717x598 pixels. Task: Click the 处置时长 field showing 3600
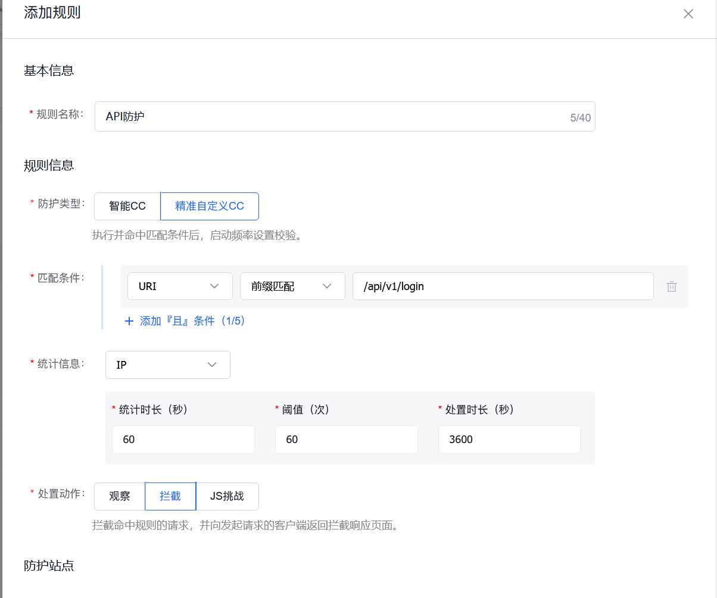coord(509,439)
